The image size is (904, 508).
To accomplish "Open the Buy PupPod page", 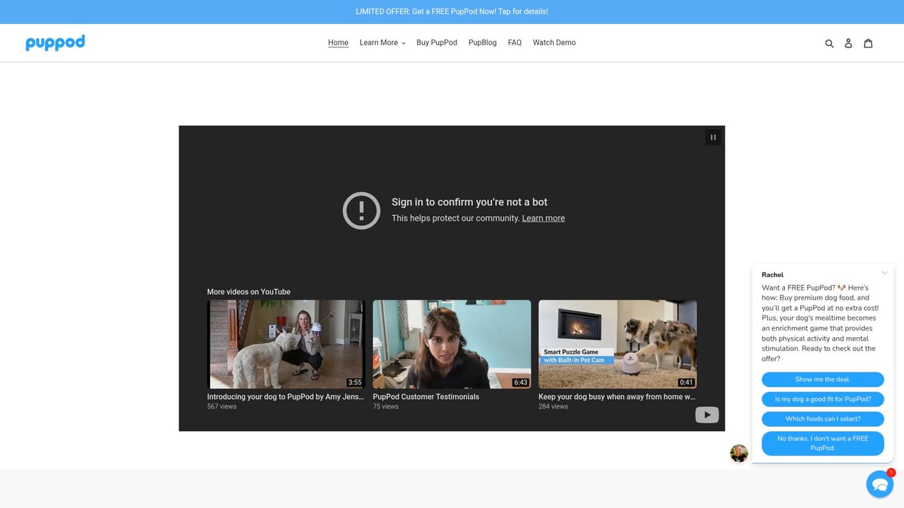I will pyautogui.click(x=437, y=43).
